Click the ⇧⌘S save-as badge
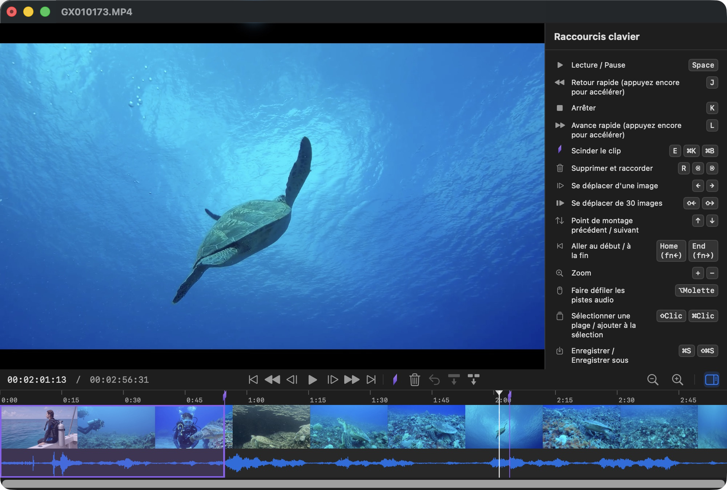This screenshot has height=490, width=727. click(707, 351)
